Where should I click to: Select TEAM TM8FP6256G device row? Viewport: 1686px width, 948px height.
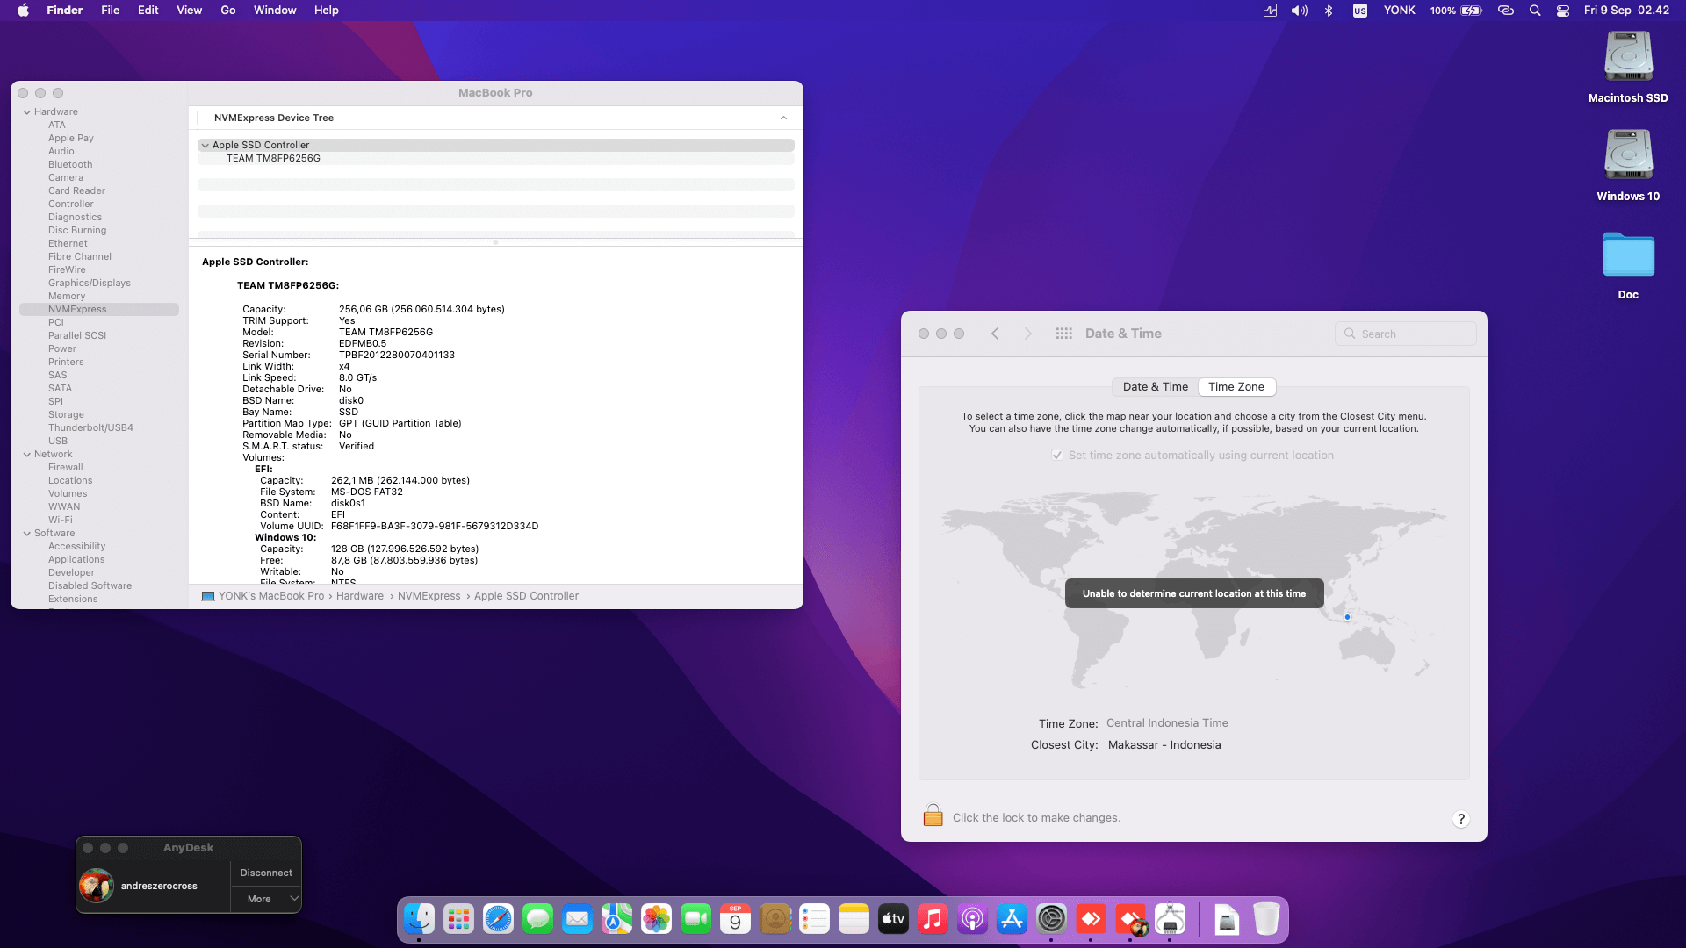pos(496,159)
